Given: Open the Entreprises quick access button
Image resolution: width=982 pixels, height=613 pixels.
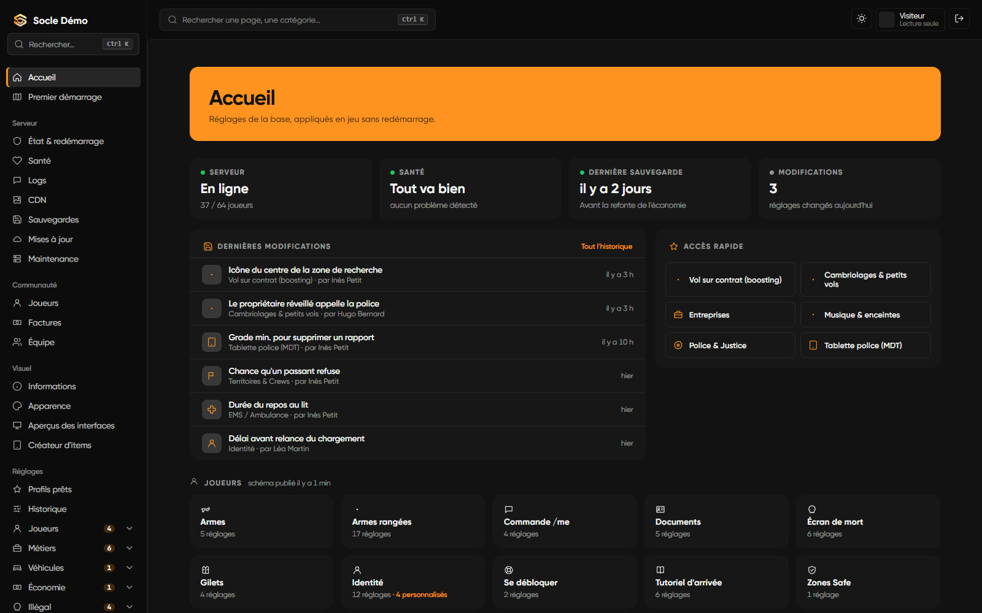Looking at the screenshot, I should pyautogui.click(x=730, y=314).
